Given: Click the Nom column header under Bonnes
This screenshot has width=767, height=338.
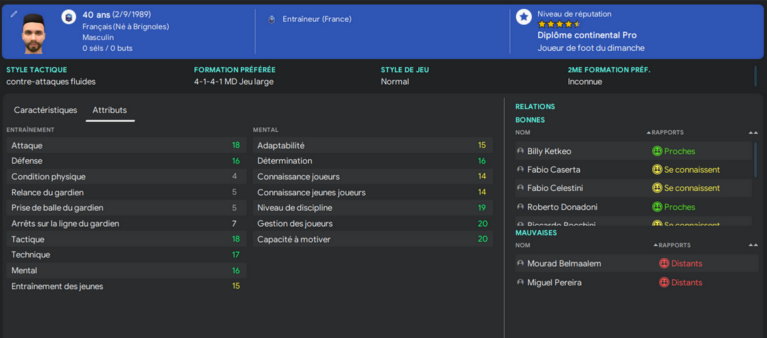Looking at the screenshot, I should click(x=523, y=133).
